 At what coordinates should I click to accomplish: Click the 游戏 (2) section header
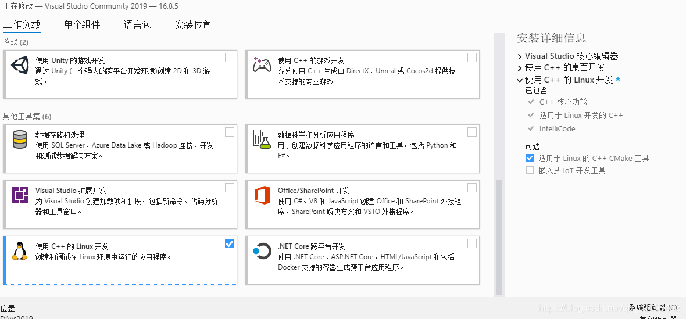tap(15, 42)
